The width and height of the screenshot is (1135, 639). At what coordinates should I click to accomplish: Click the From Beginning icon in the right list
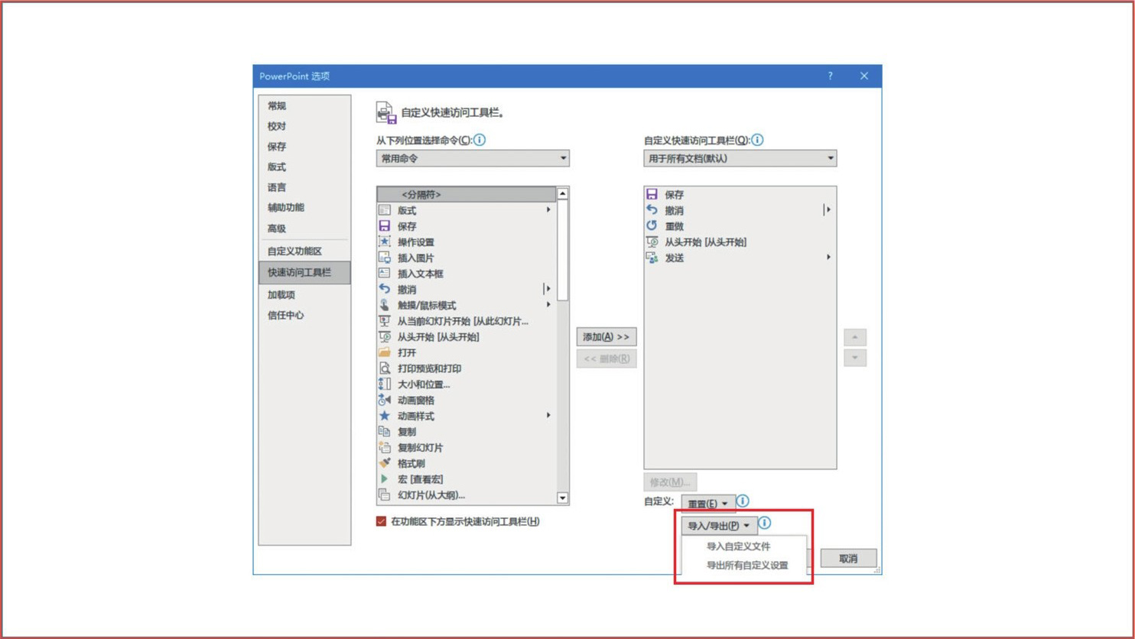[x=652, y=242]
